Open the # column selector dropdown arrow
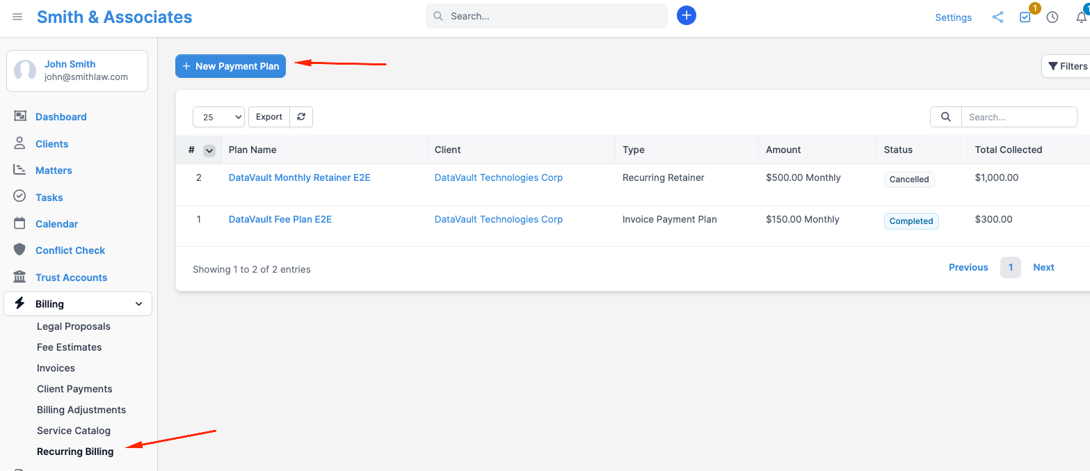1090x471 pixels. click(209, 150)
